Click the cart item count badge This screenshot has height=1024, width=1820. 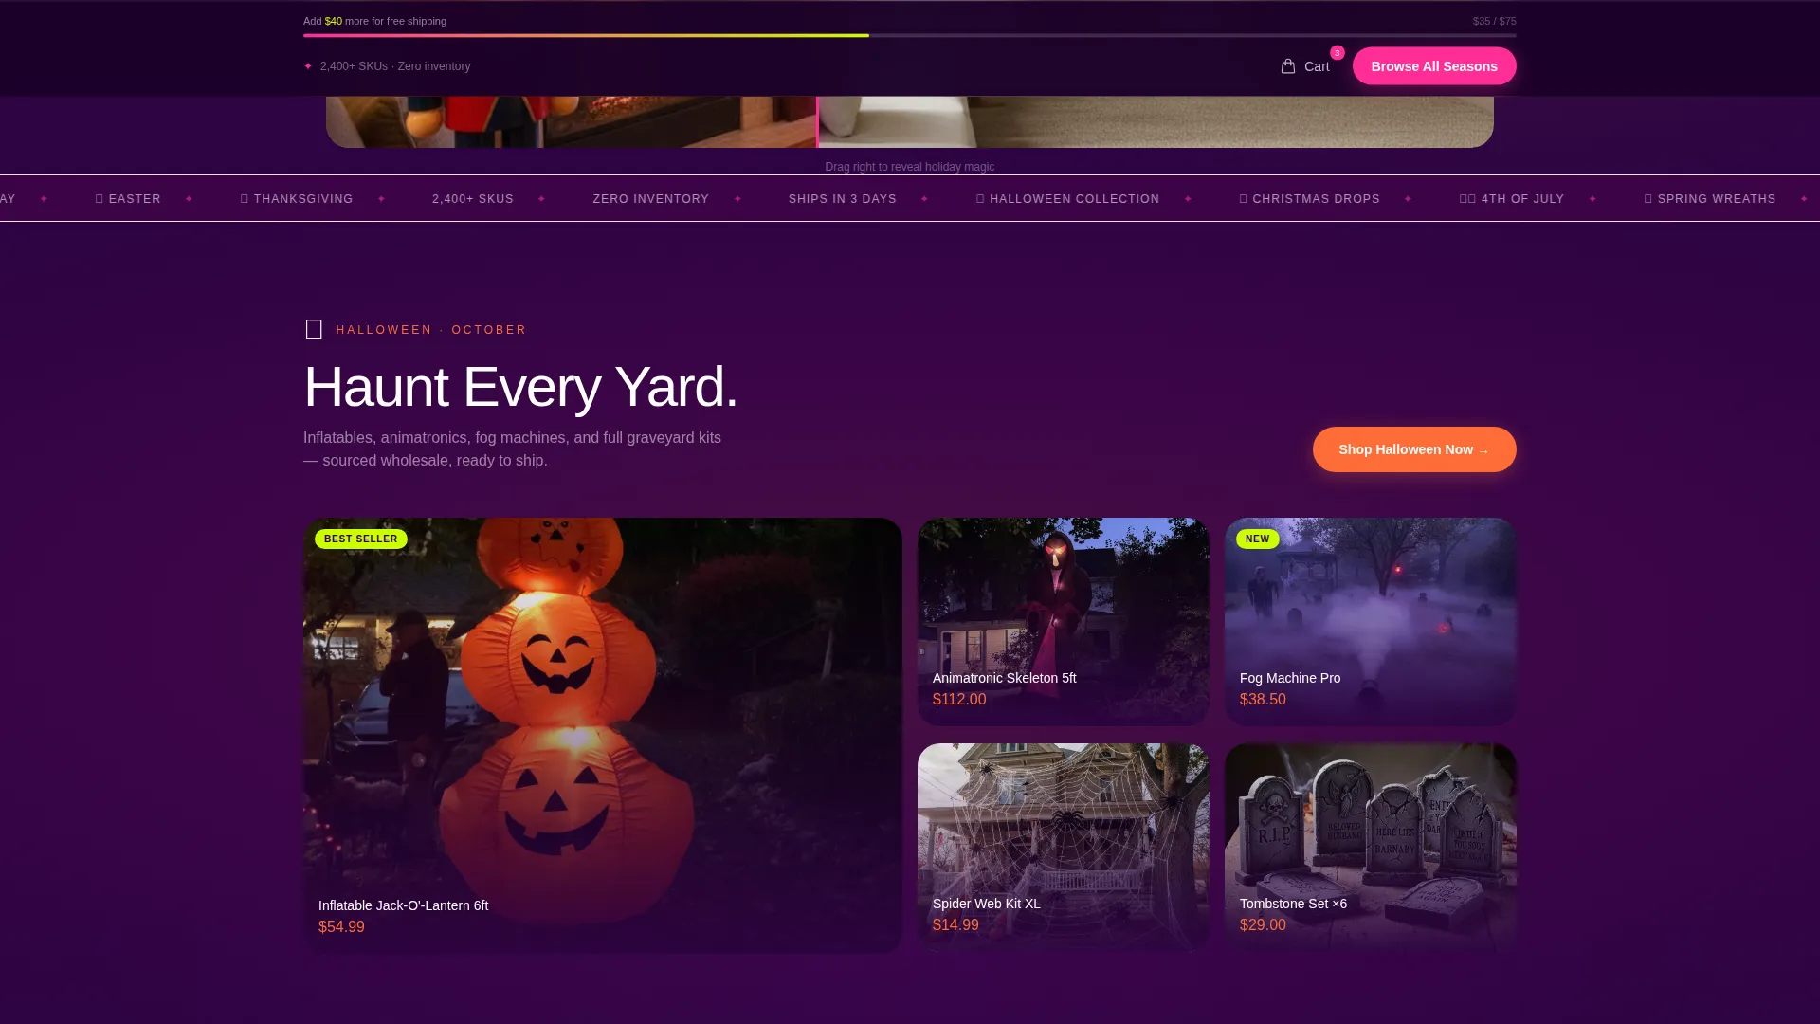[1338, 53]
